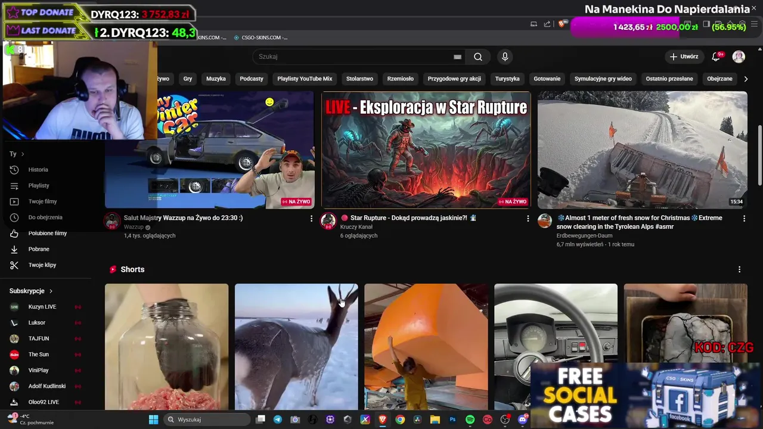Select the Przygodowe gry akcji chip
The width and height of the screenshot is (763, 429).
(454, 79)
